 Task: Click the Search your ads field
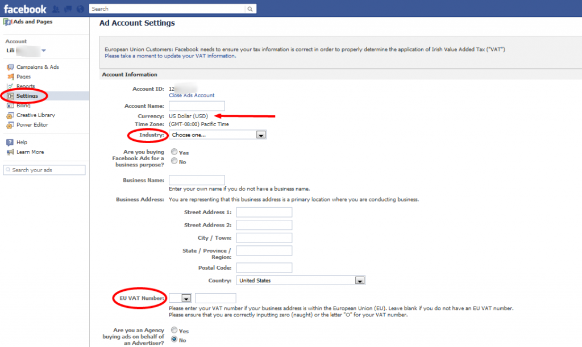44,170
